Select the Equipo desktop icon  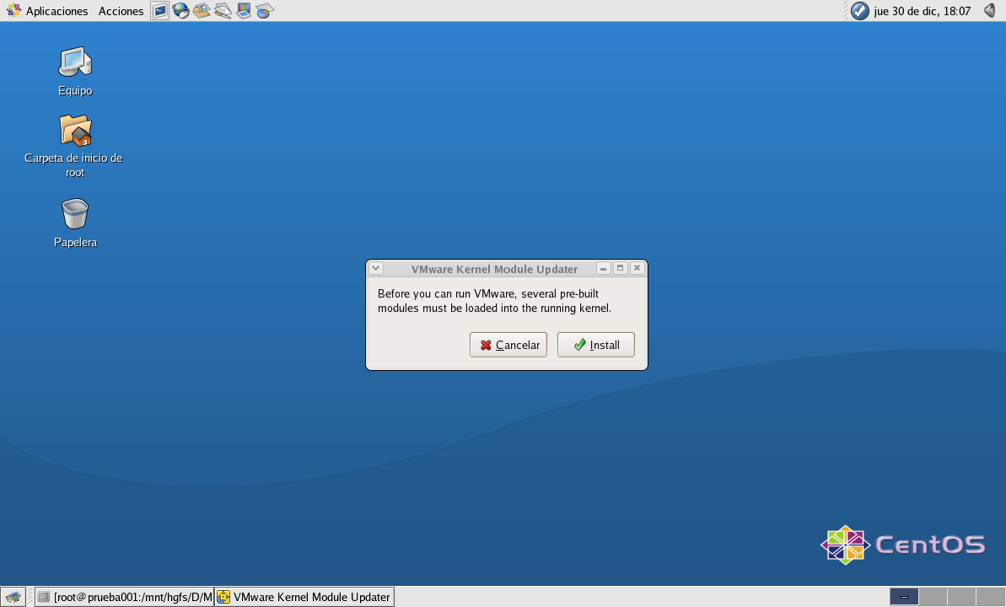tap(75, 71)
